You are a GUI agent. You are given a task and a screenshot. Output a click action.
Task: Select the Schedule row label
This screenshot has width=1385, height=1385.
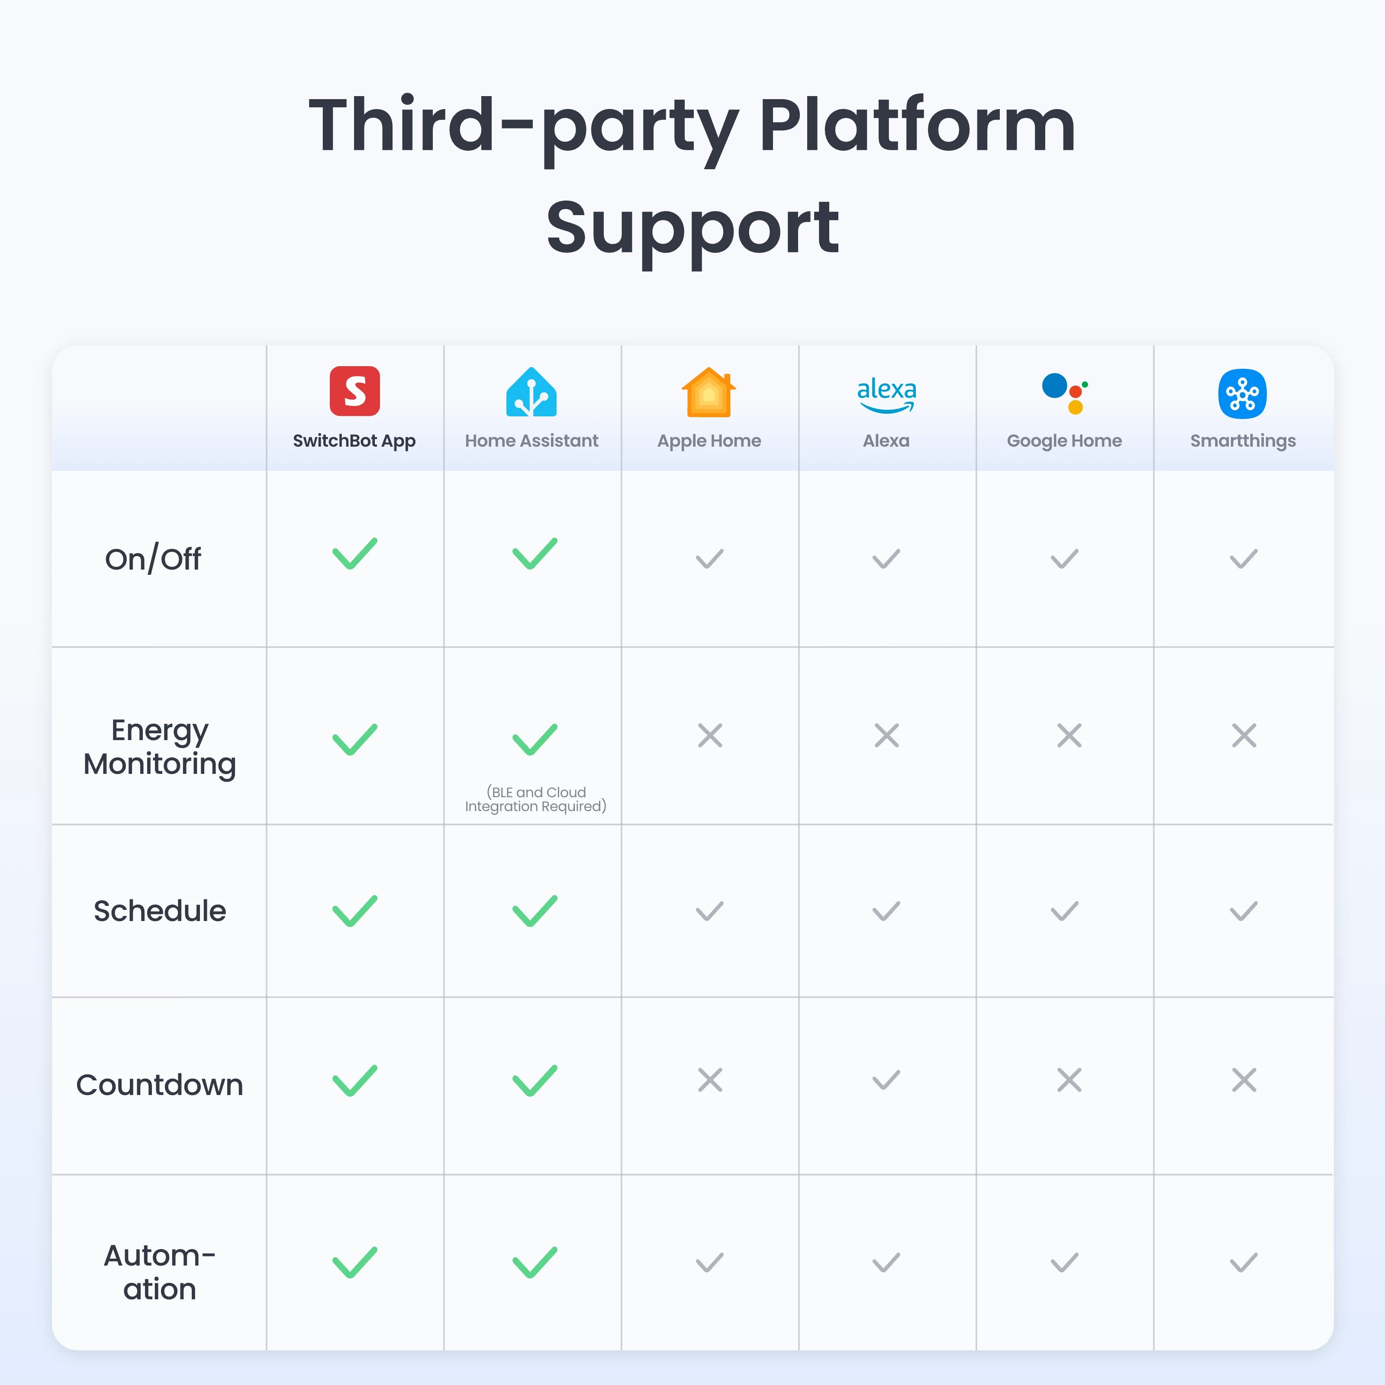point(159,911)
